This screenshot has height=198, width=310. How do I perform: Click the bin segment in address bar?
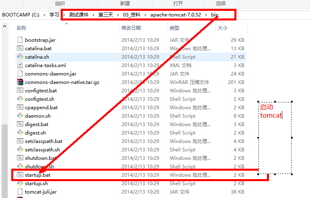click(215, 15)
